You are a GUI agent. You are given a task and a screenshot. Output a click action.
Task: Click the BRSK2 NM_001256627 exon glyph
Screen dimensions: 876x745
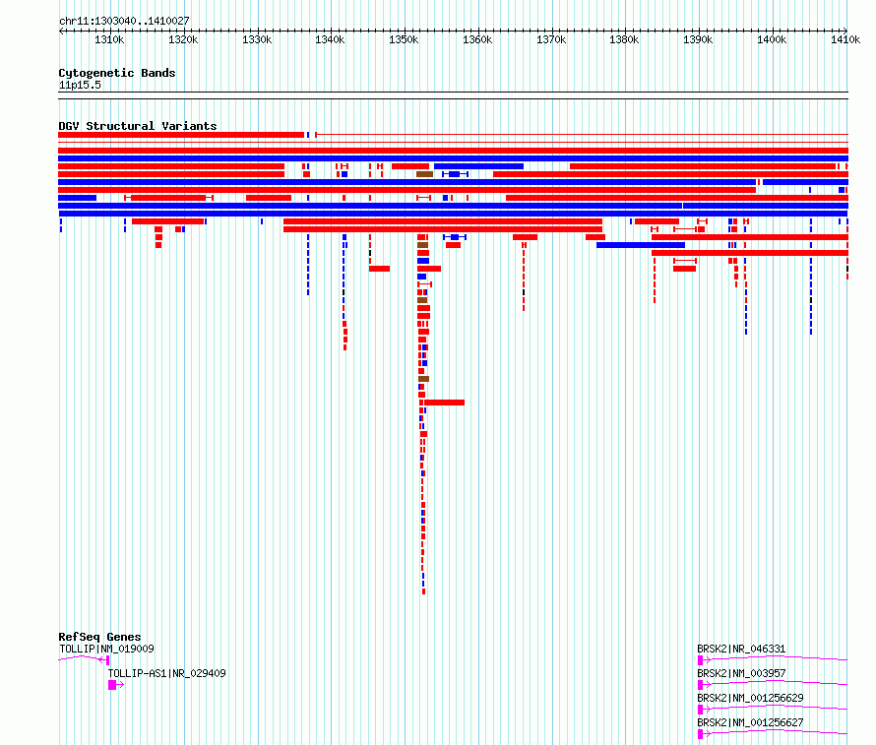pos(701,734)
